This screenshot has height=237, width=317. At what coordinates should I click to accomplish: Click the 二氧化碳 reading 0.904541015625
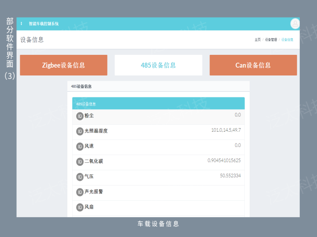point(224,161)
